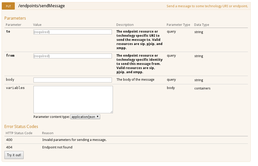258x166 pixels.
Task: Click inside the variables text area
Action: pos(73,99)
